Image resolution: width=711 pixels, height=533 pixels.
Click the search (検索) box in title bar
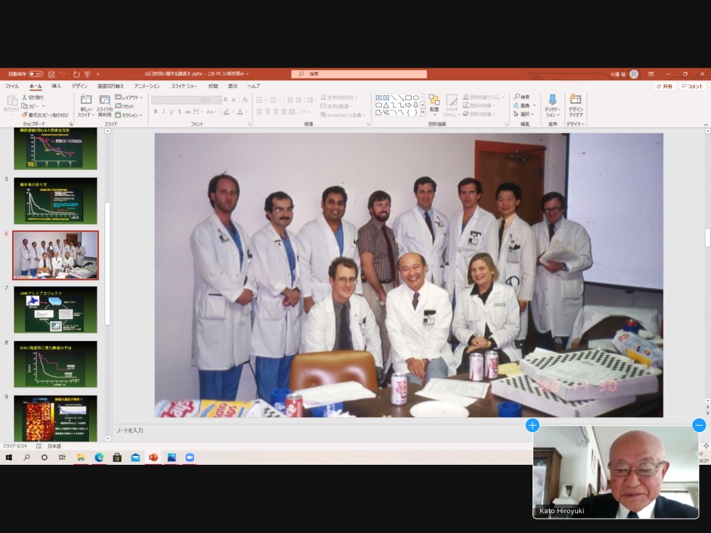[x=358, y=74]
